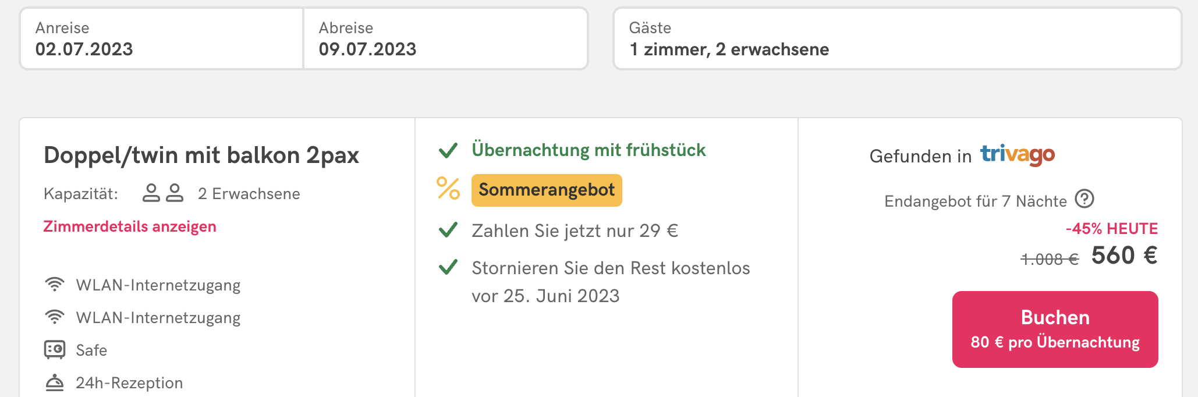Image resolution: width=1198 pixels, height=397 pixels.
Task: Open the Abreise date field
Action: pos(445,38)
